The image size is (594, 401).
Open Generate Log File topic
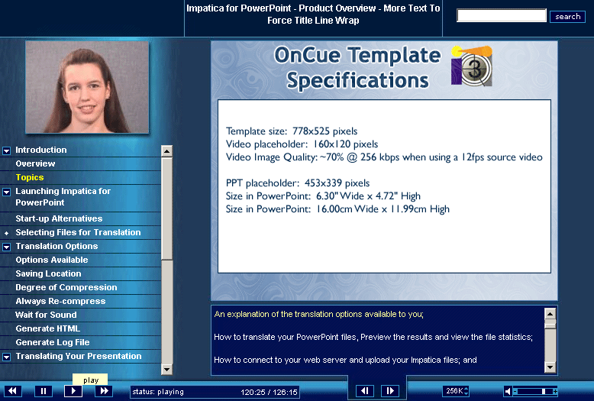pyautogui.click(x=53, y=342)
